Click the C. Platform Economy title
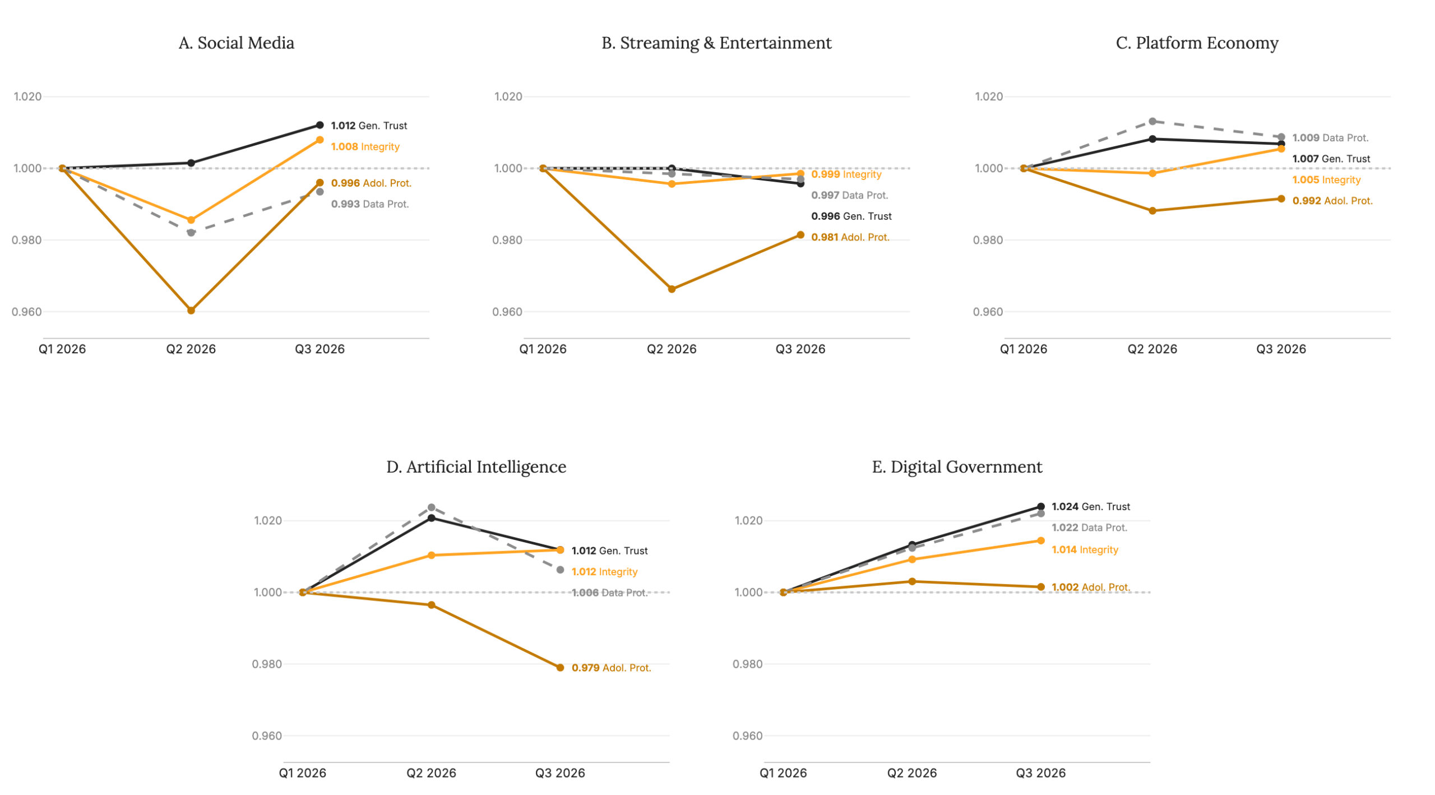Image resolution: width=1435 pixels, height=795 pixels. point(1196,43)
